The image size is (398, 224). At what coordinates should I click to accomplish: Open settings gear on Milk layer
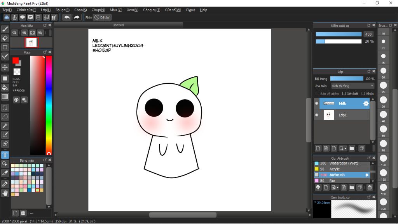tap(366, 103)
